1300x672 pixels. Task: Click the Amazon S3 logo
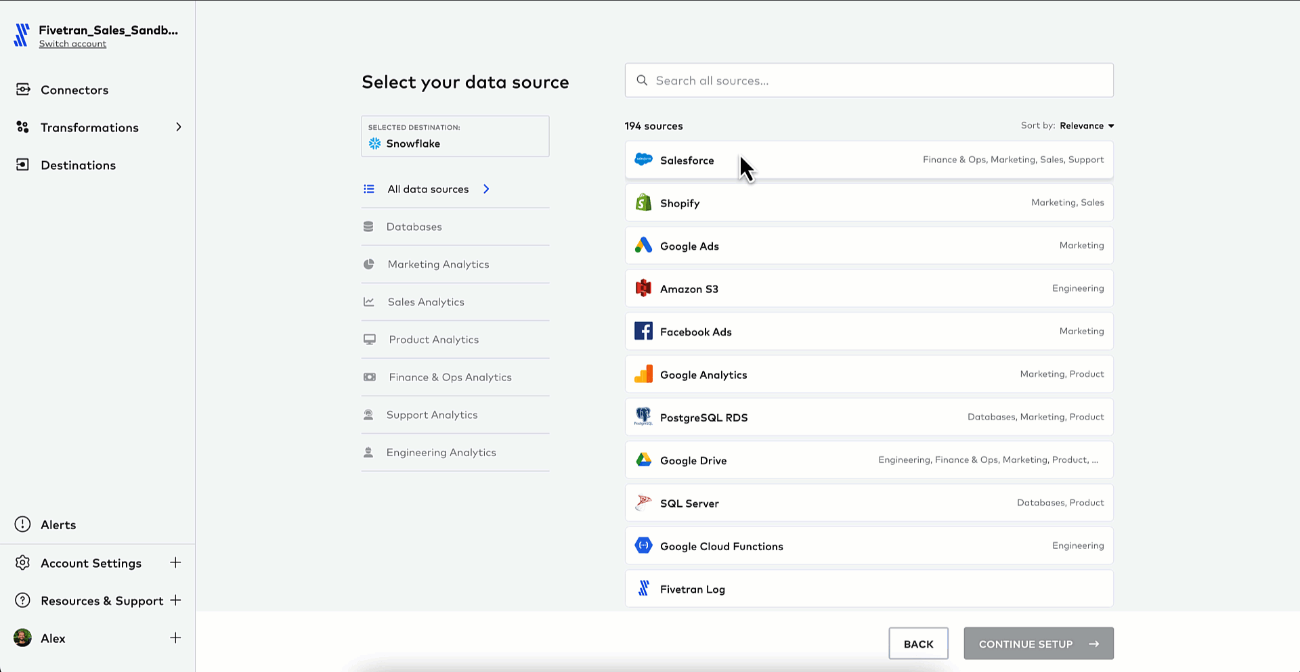click(643, 288)
